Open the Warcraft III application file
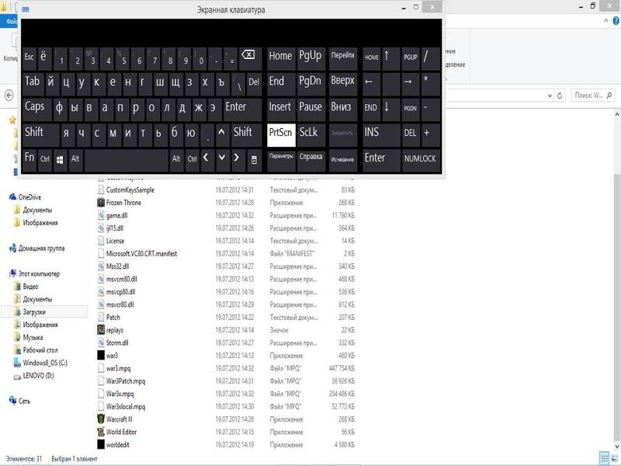 [120, 419]
